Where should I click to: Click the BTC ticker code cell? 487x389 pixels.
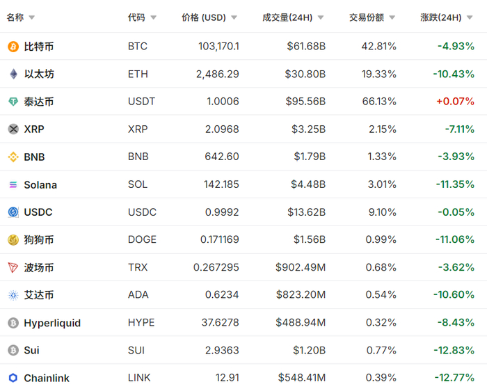tap(138, 47)
